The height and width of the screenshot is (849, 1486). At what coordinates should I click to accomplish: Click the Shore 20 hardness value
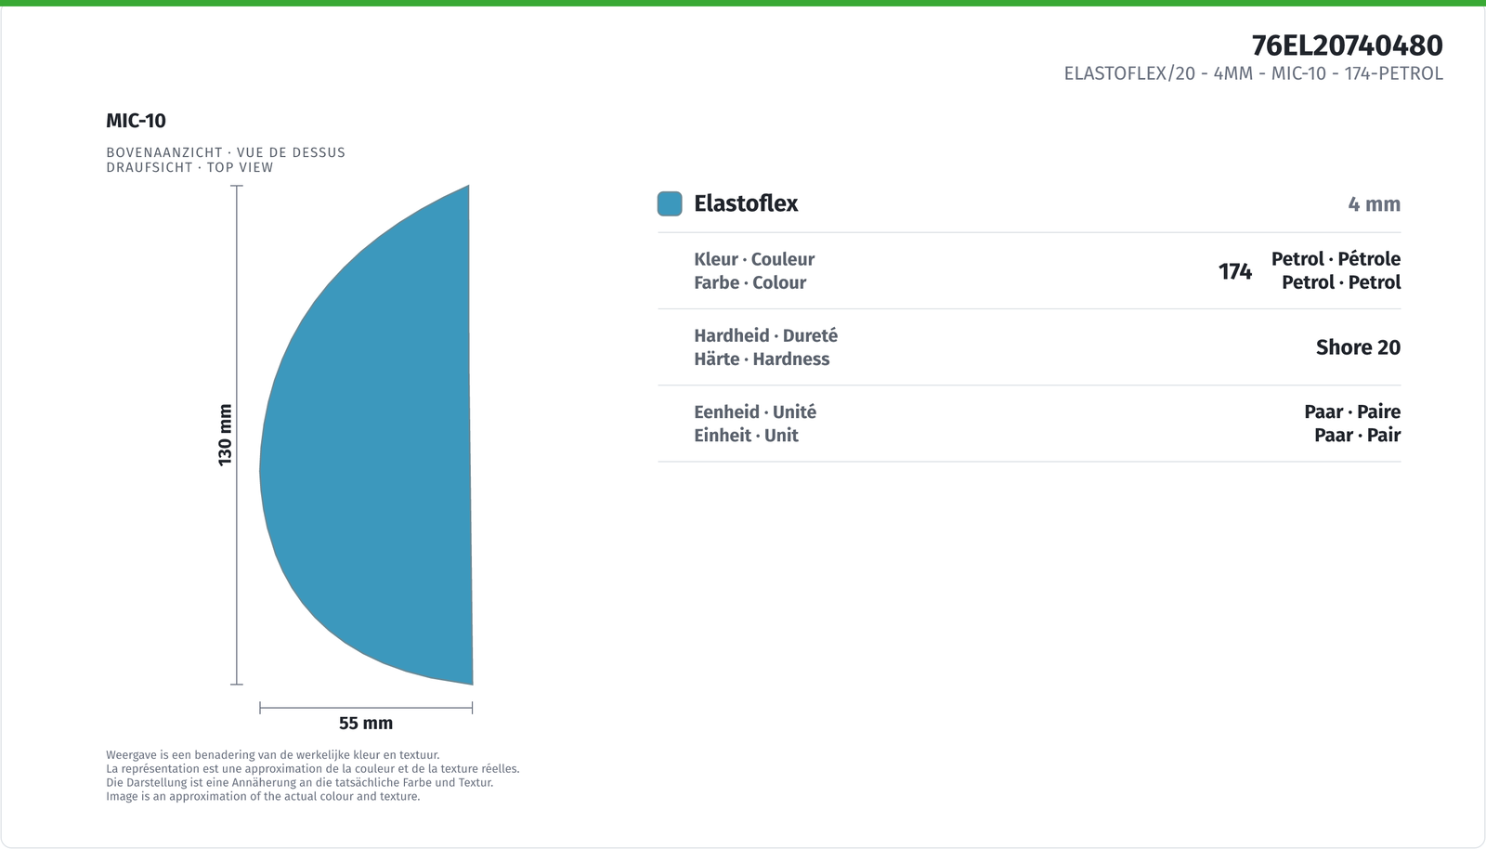[x=1358, y=347]
